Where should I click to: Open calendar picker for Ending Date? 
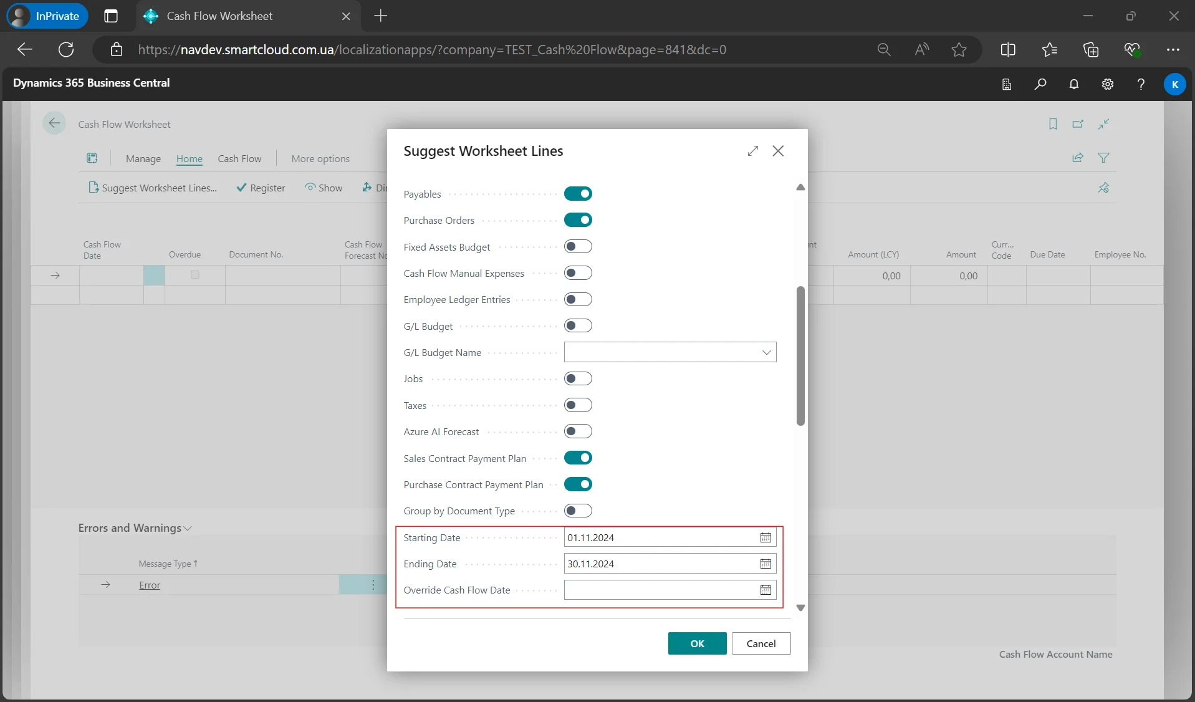tap(765, 564)
